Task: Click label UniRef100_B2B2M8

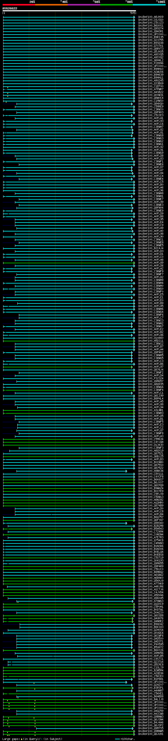Action: tap(151, 526)
